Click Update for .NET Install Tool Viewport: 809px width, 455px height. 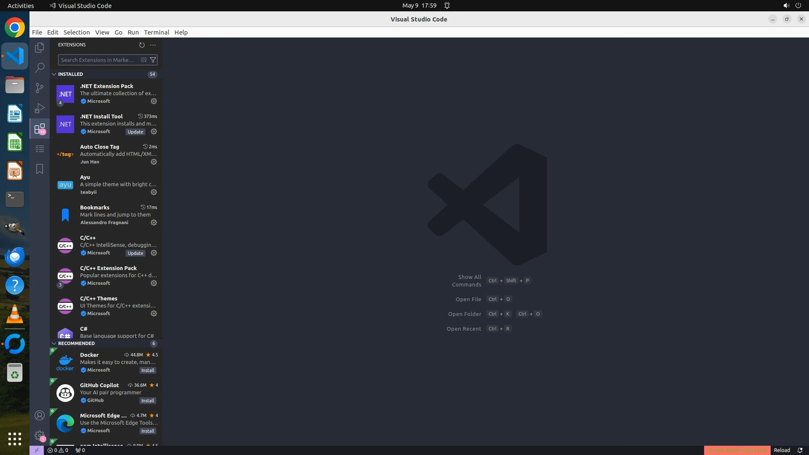pos(135,132)
